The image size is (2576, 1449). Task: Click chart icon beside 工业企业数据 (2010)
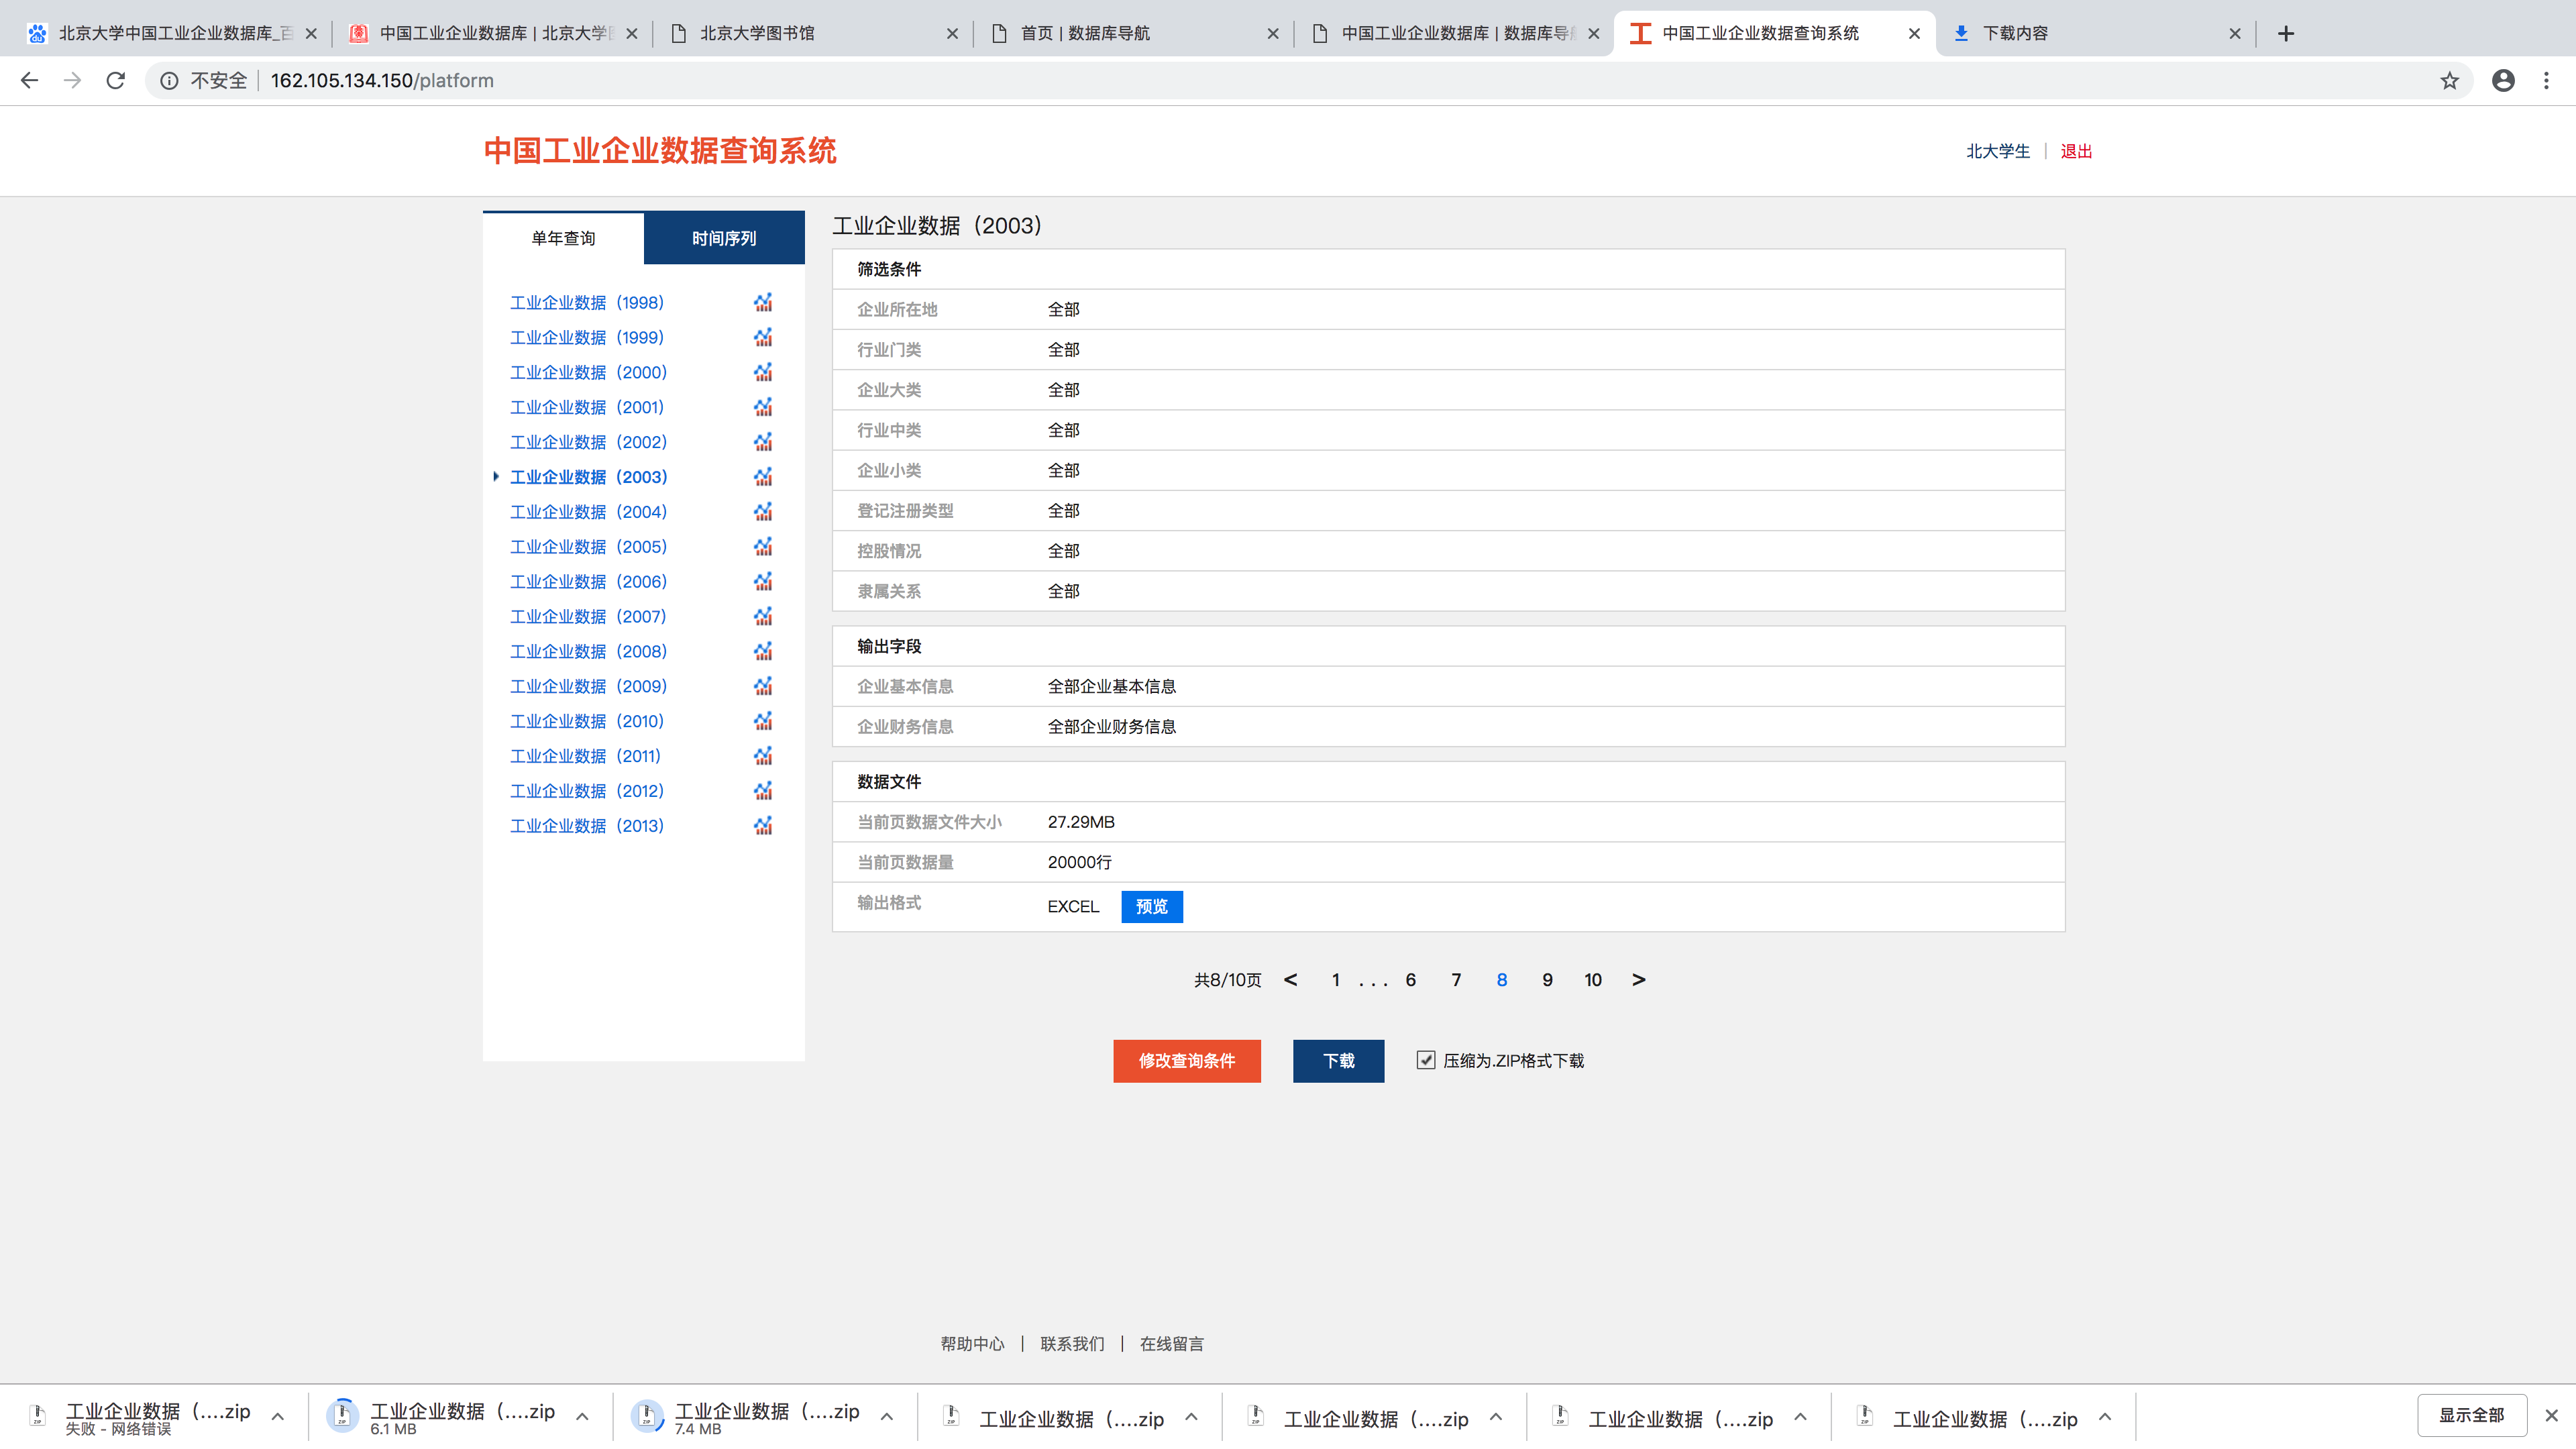click(x=763, y=721)
